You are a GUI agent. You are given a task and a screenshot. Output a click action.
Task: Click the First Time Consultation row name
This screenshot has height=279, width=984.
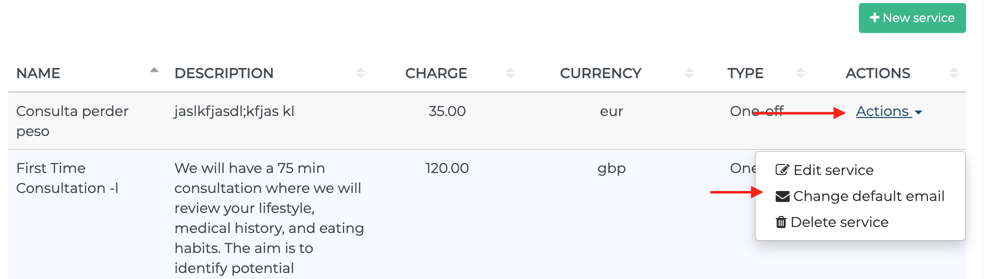point(67,178)
